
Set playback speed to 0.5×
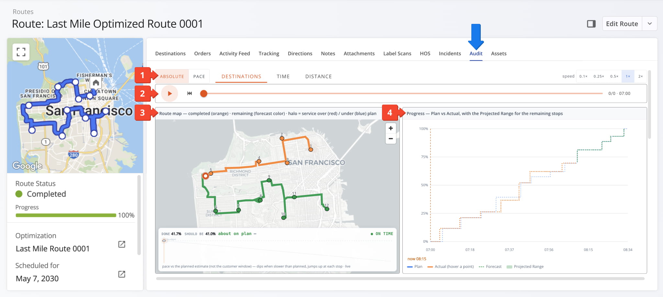tap(614, 77)
